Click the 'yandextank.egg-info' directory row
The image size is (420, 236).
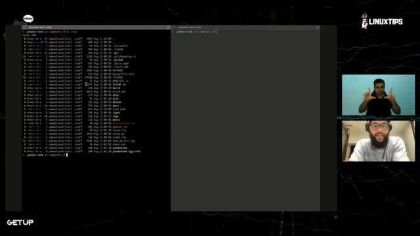pyautogui.click(x=82, y=151)
